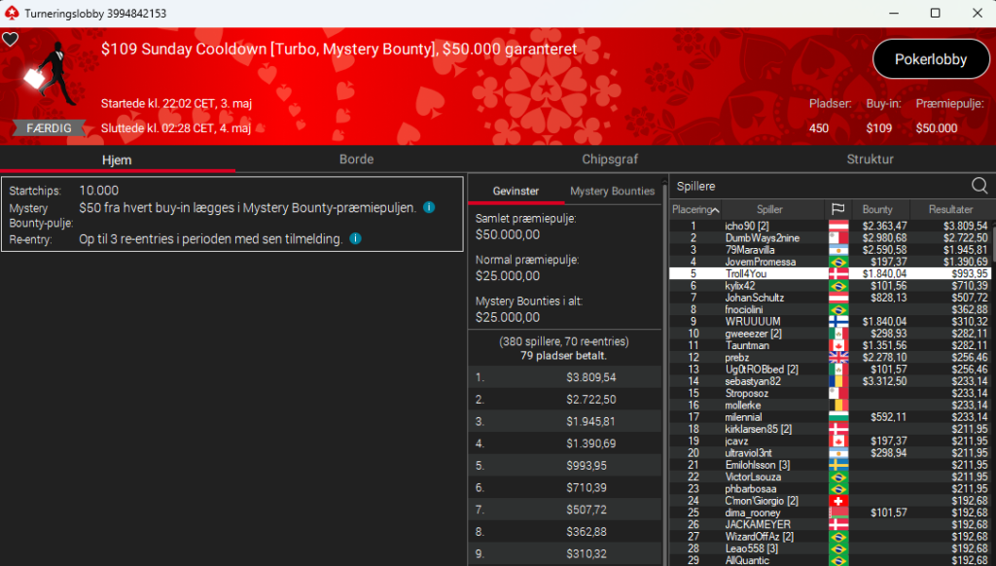Click the info icon beside re-entry text
The image size is (996, 566).
[355, 239]
